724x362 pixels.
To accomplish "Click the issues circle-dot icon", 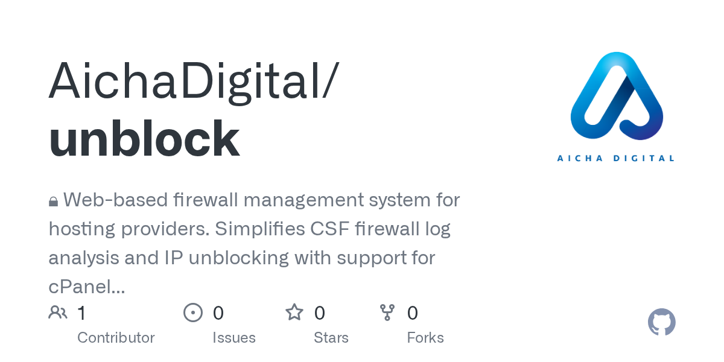I will [x=193, y=313].
